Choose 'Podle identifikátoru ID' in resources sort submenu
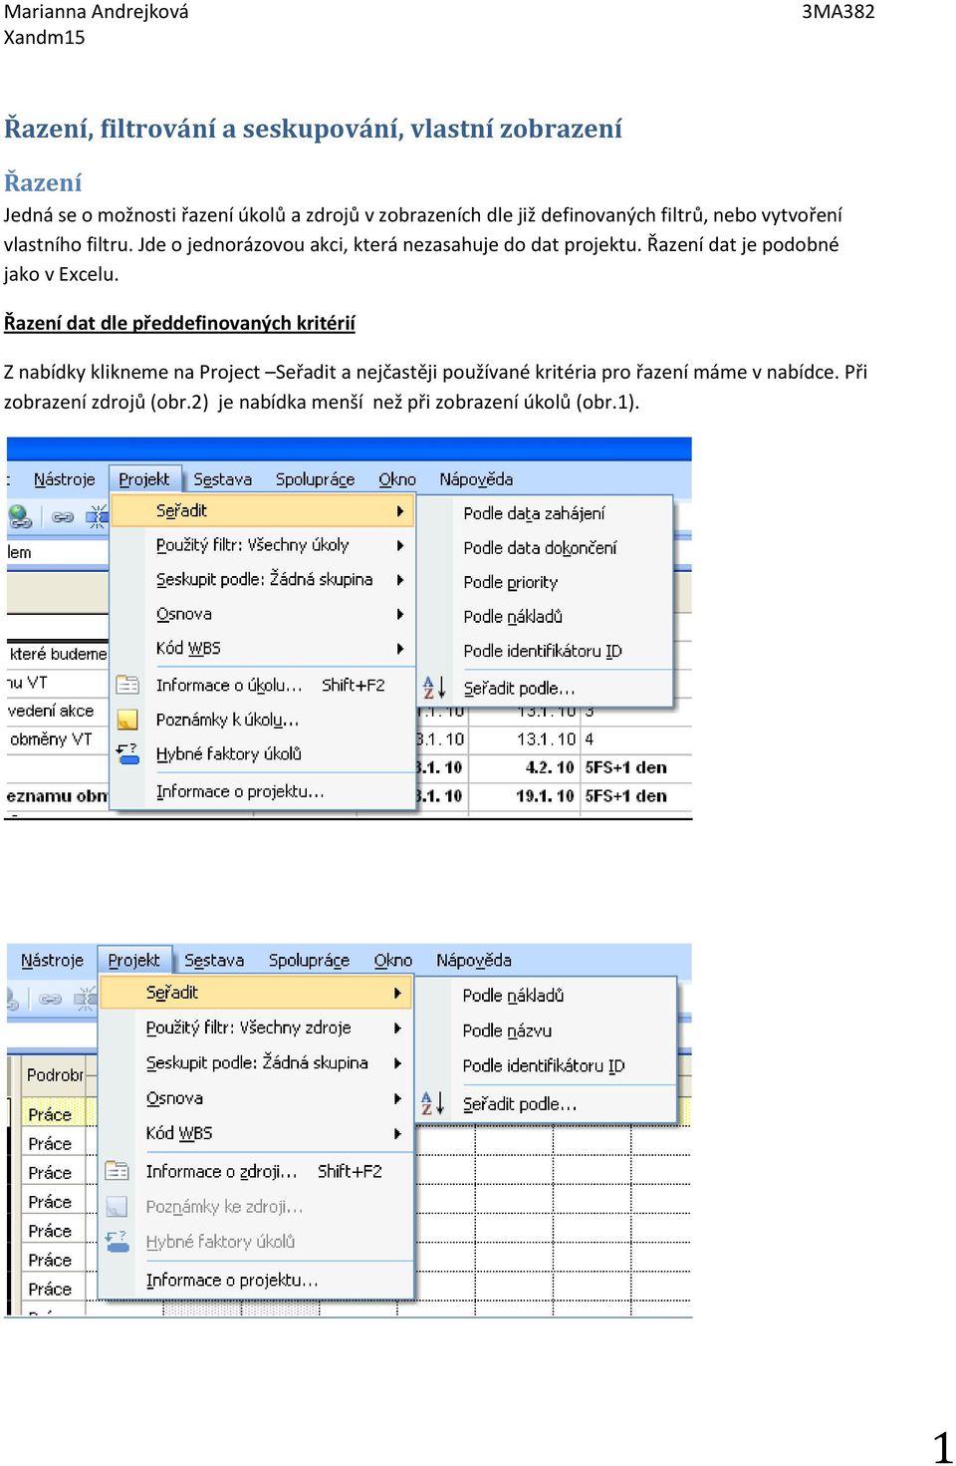Viewport: 956px width, 1466px height. (x=544, y=1065)
